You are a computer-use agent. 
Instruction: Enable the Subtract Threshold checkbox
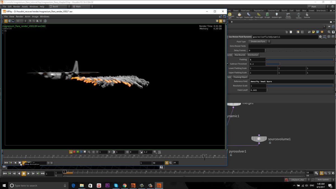tap(228, 64)
